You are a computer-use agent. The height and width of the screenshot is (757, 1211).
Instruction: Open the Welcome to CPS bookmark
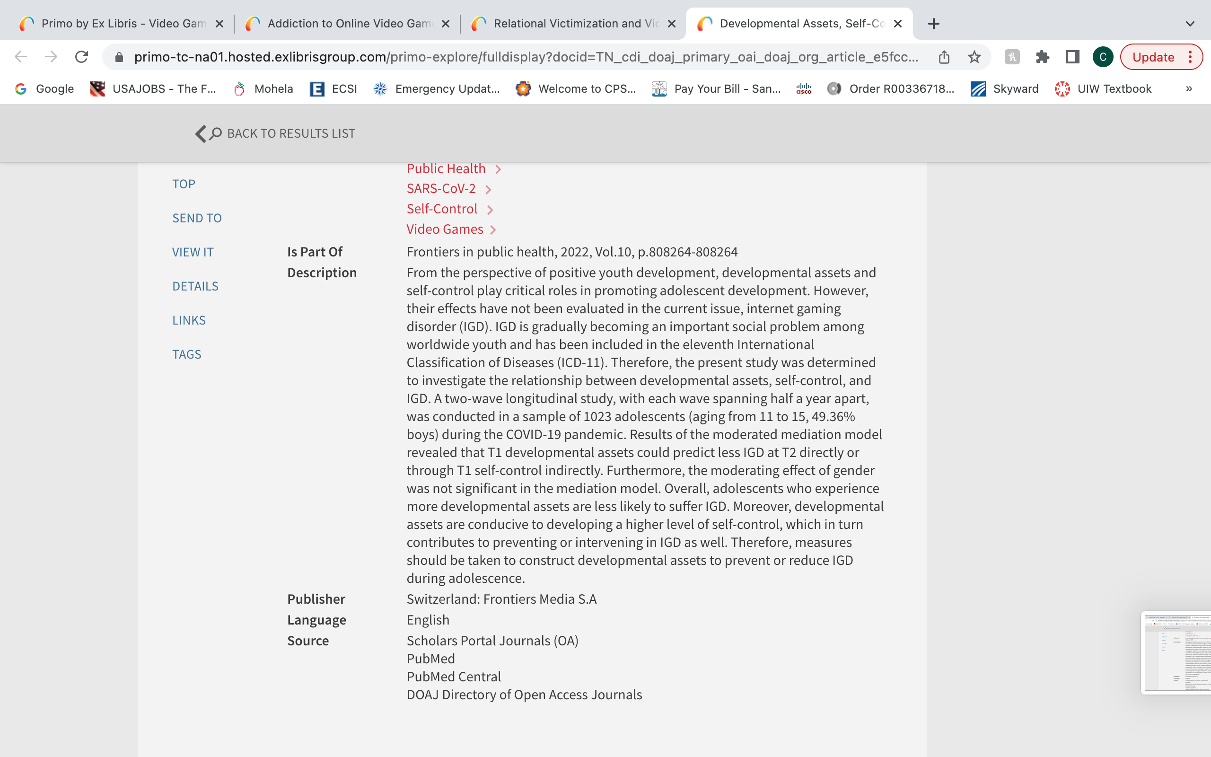tap(576, 88)
